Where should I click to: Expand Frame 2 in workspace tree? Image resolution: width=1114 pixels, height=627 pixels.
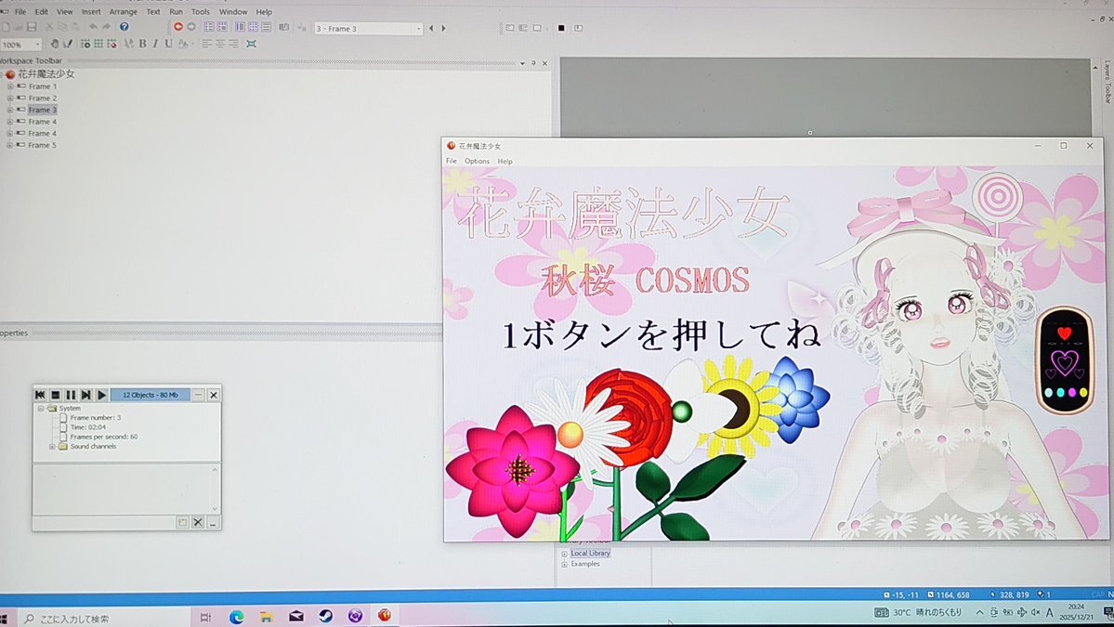(10, 98)
